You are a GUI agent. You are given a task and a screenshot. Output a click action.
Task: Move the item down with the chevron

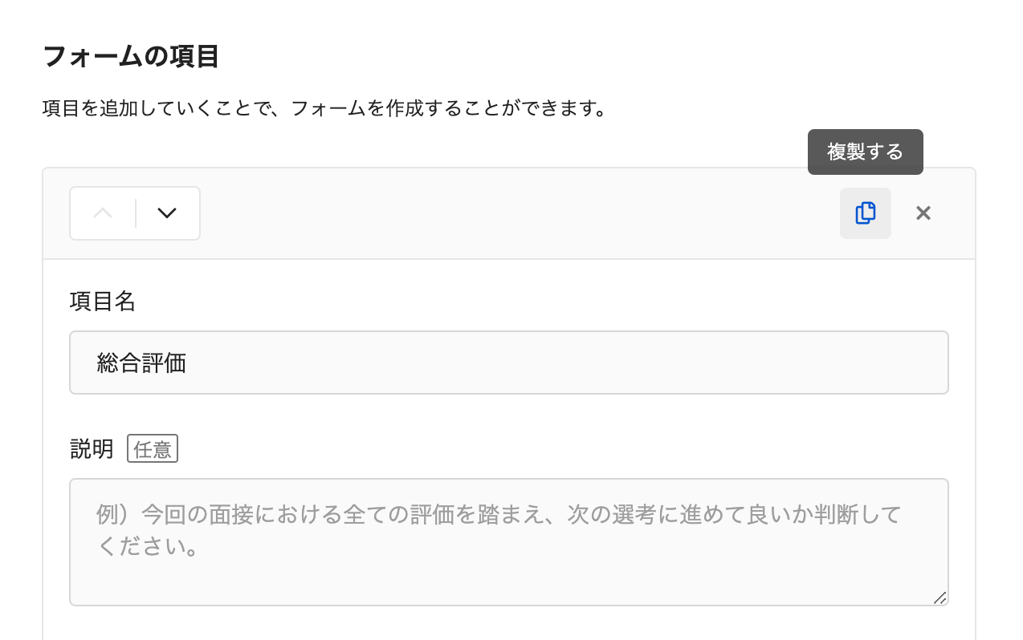click(x=167, y=213)
